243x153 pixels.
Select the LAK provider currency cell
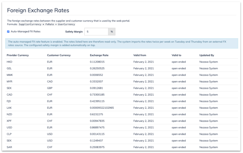click(9, 108)
